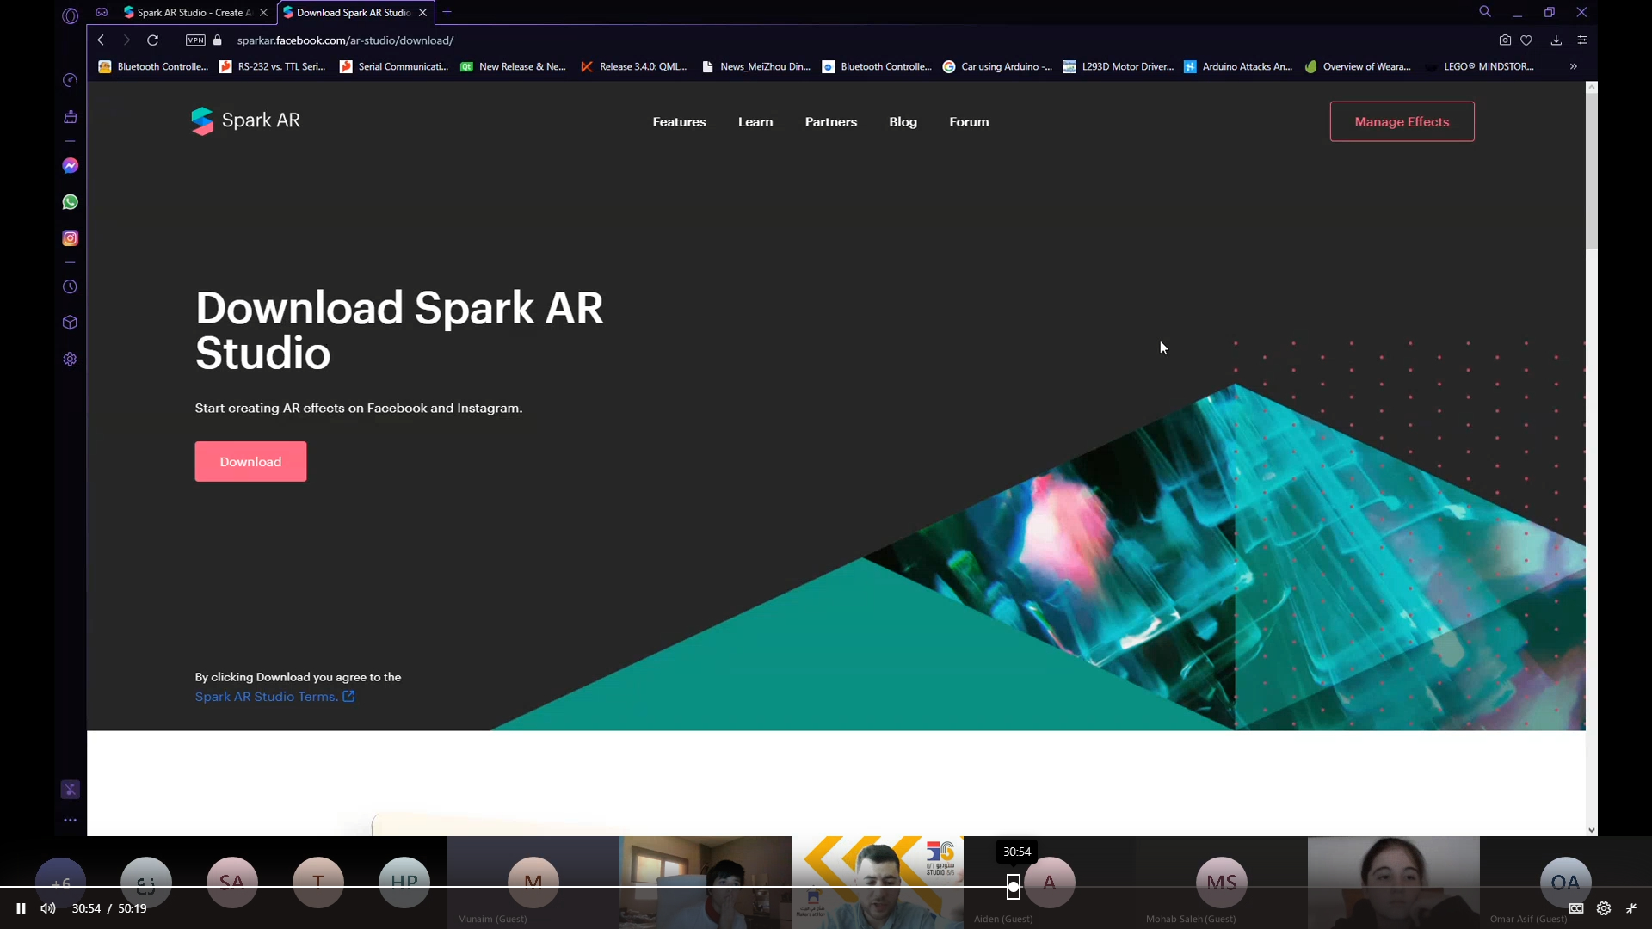Reload the page with refresh icon
Viewport: 1652px width, 929px height.
click(153, 40)
